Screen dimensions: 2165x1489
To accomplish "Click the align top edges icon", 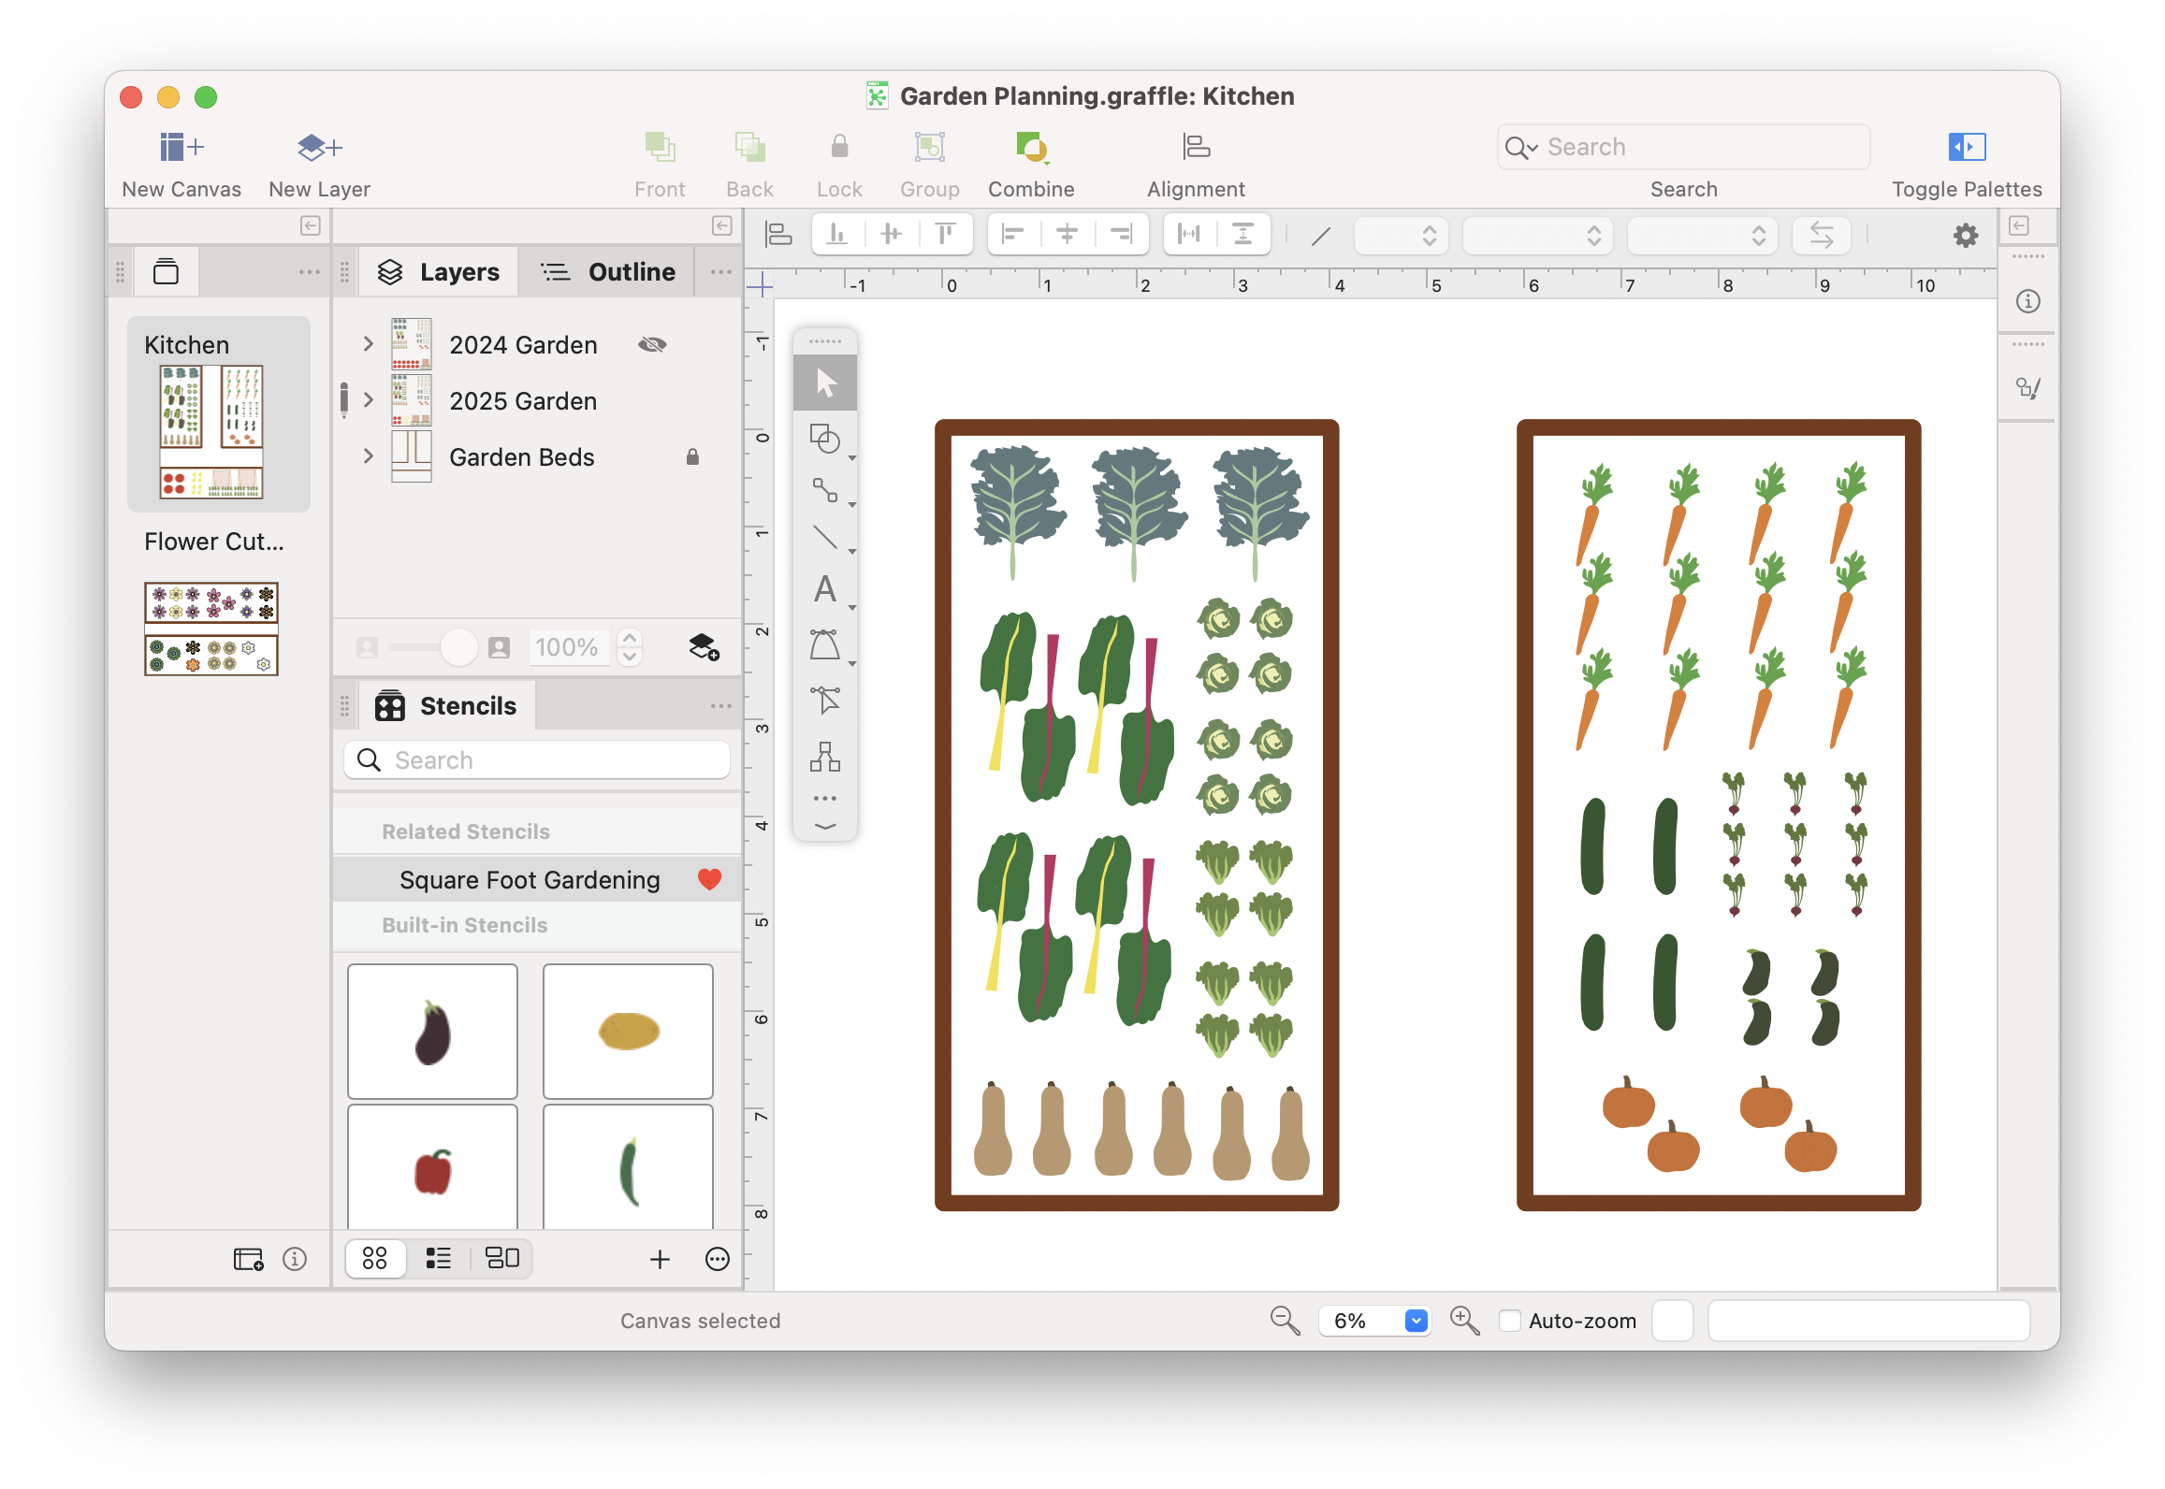I will pyautogui.click(x=945, y=234).
